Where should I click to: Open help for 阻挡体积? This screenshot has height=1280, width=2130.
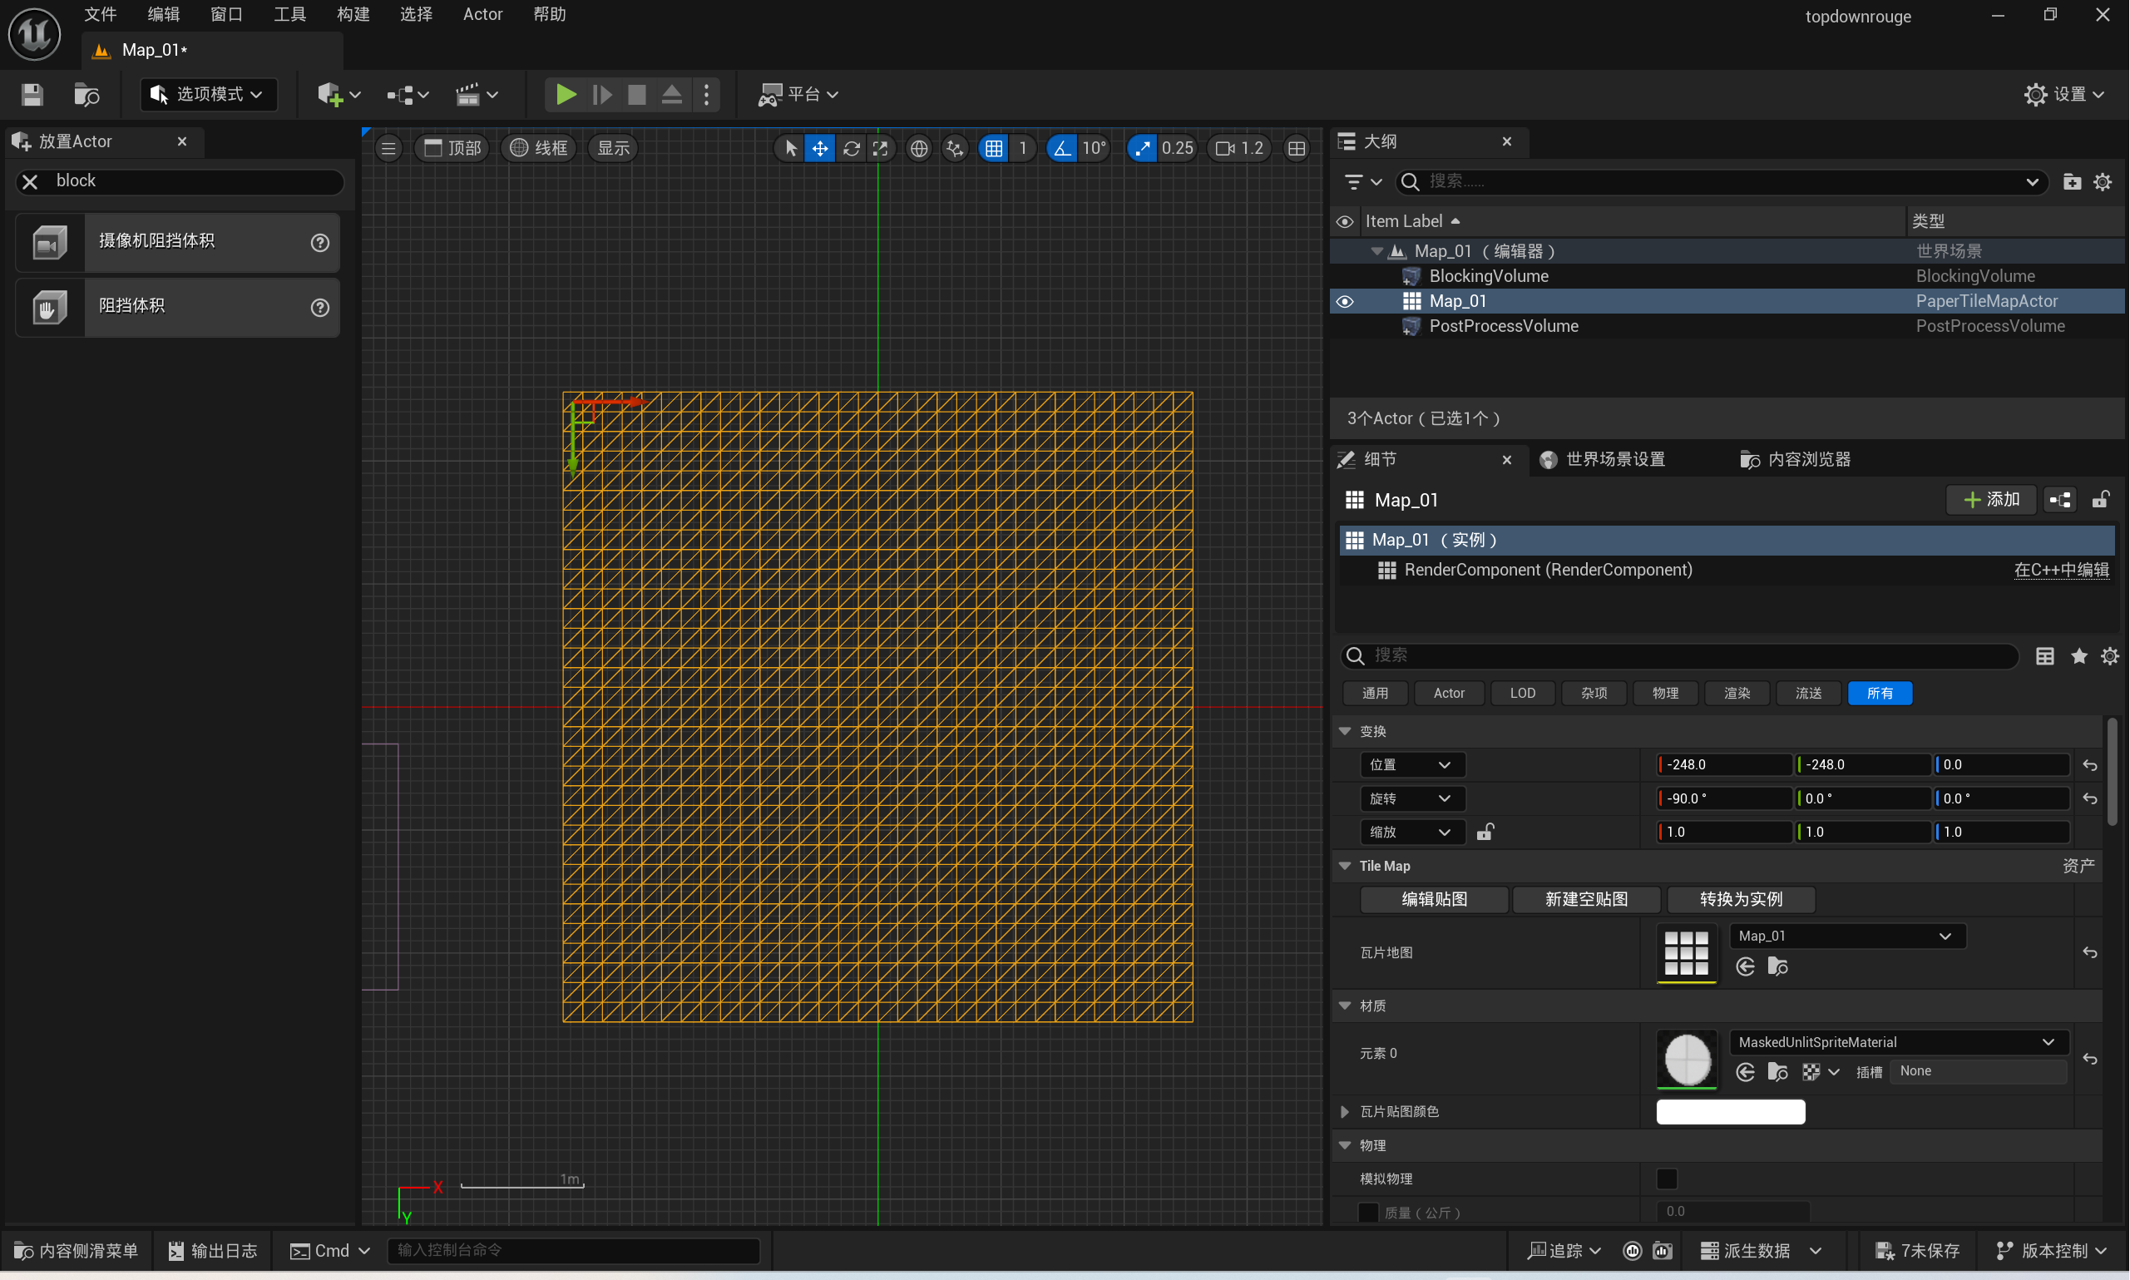click(x=320, y=307)
